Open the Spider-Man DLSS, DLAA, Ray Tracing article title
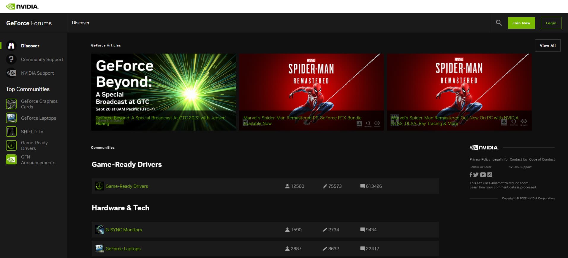The width and height of the screenshot is (568, 258). pyautogui.click(x=455, y=121)
